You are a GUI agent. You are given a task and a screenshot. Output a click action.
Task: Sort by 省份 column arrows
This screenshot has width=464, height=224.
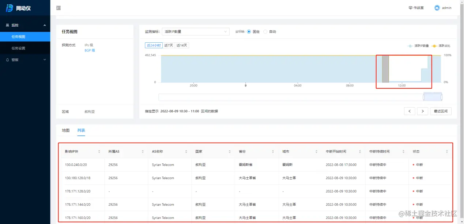(273, 151)
